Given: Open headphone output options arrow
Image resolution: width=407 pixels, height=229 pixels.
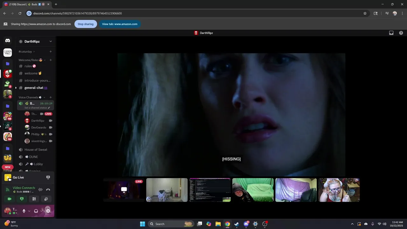Looking at the screenshot, I should pos(41,211).
